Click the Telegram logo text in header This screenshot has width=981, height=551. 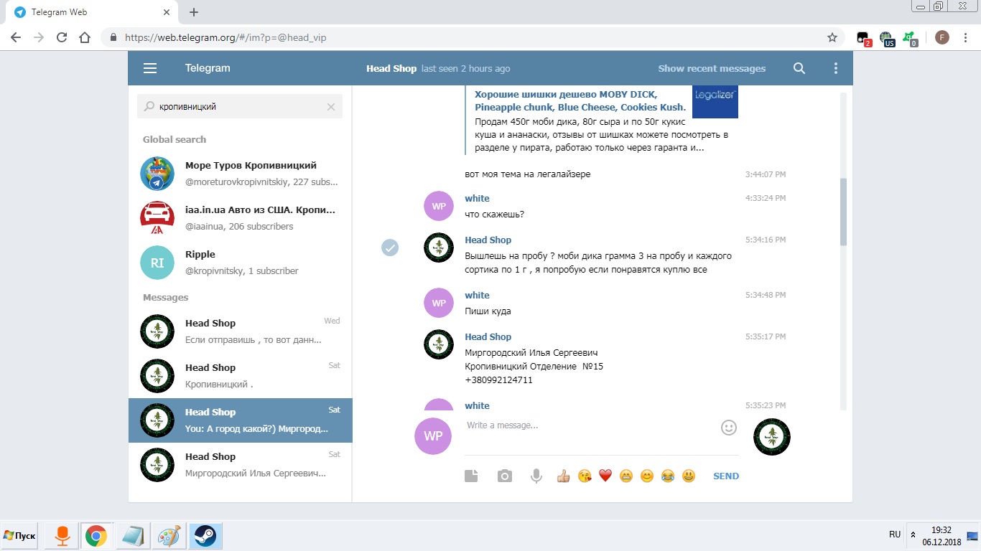(208, 68)
